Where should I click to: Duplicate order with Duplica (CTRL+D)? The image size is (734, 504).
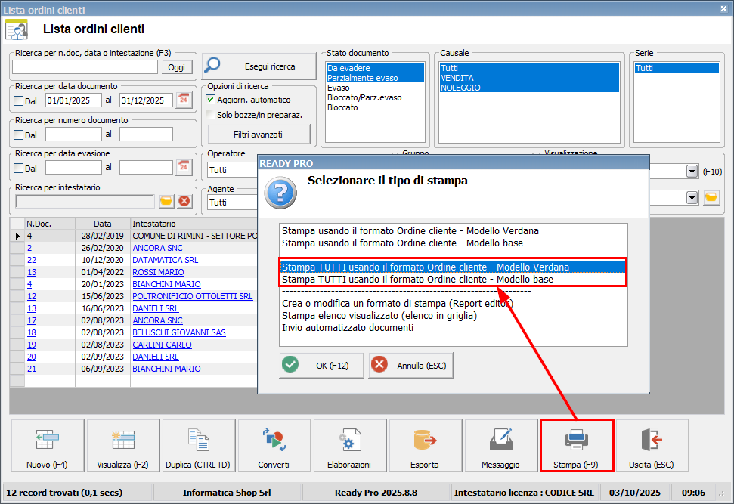(x=199, y=445)
